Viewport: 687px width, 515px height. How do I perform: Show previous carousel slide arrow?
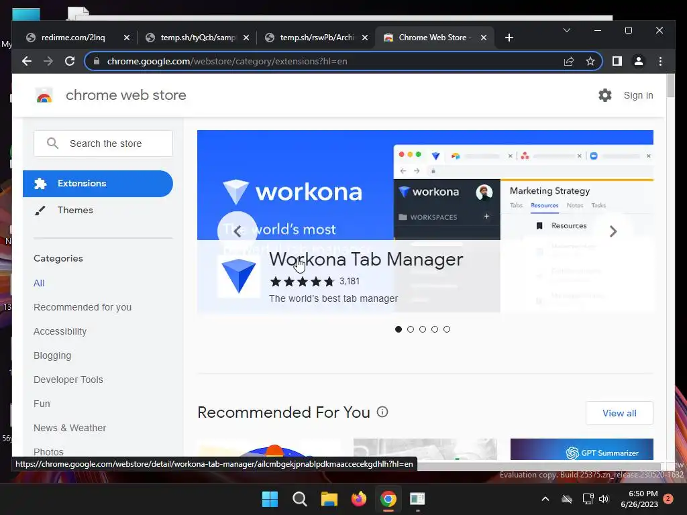(237, 231)
